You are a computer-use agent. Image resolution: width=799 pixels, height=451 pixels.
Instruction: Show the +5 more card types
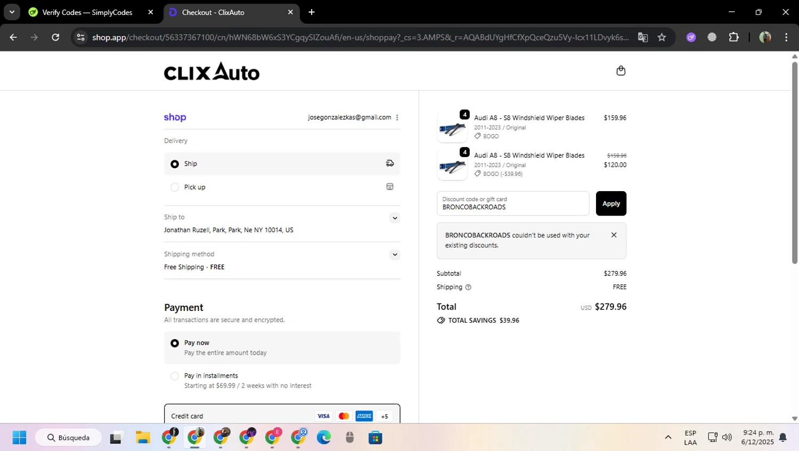tap(385, 416)
